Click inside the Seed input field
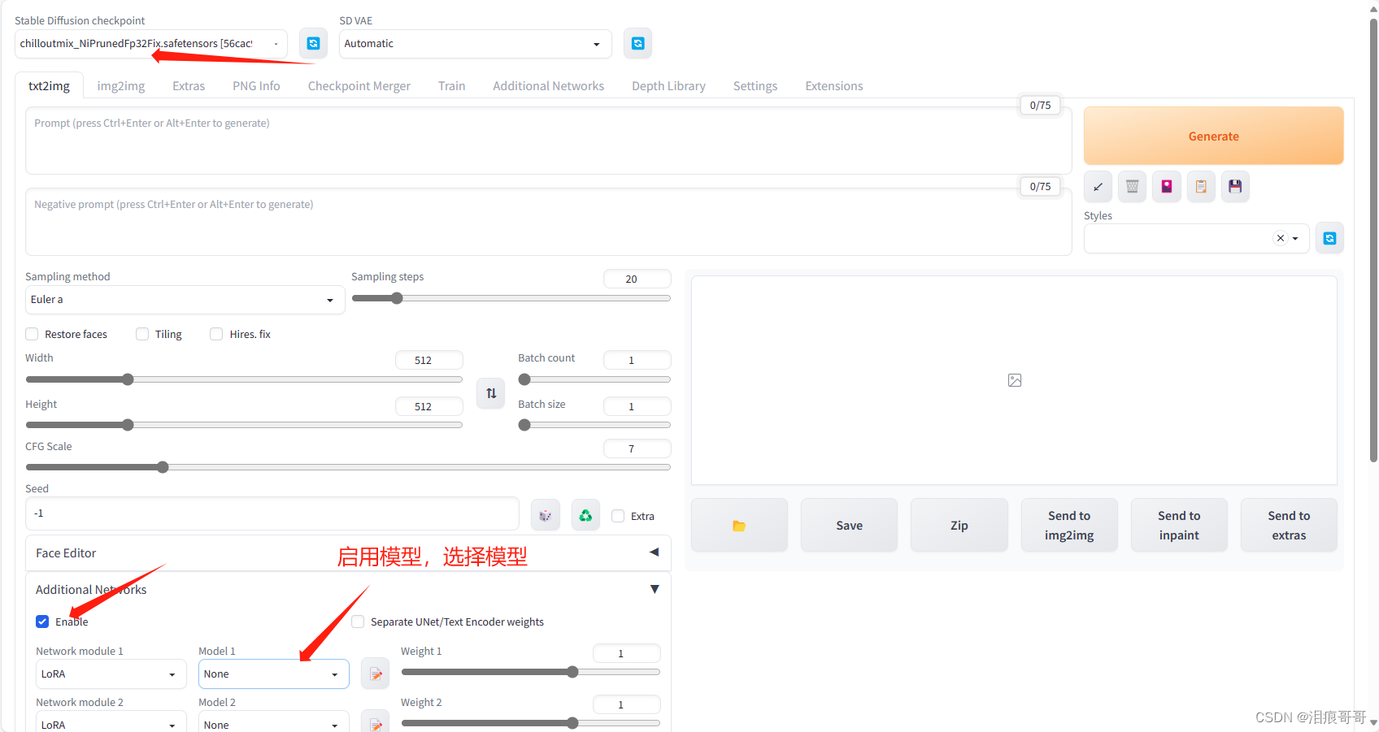 point(272,513)
